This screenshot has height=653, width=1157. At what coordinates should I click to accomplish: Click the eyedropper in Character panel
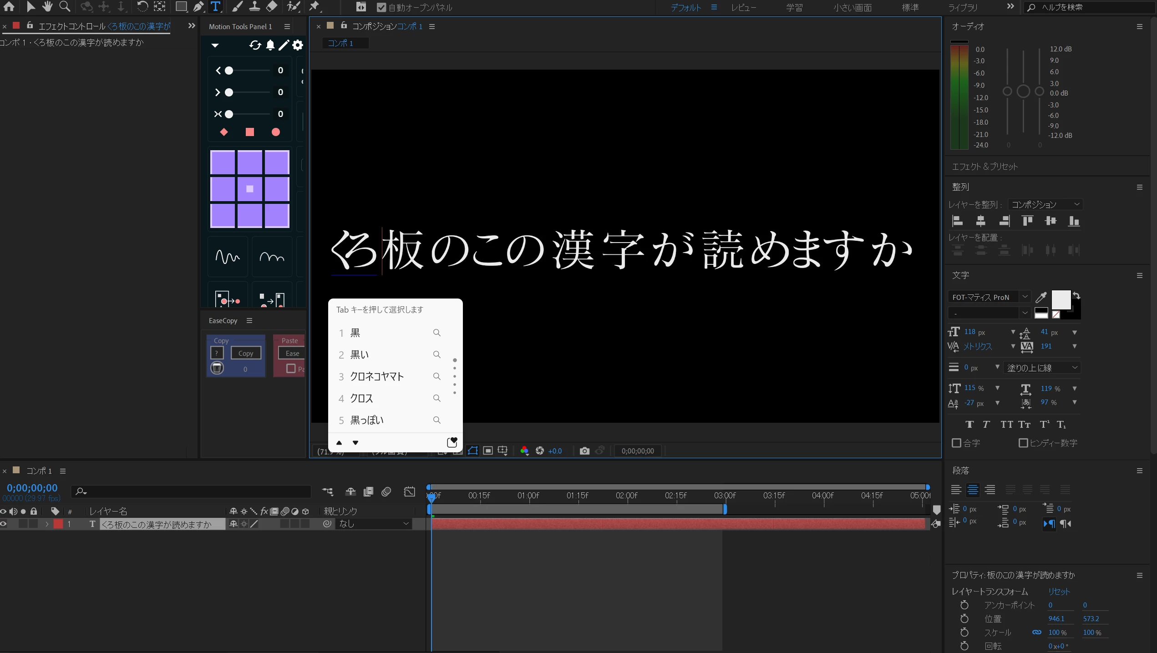tap(1040, 297)
